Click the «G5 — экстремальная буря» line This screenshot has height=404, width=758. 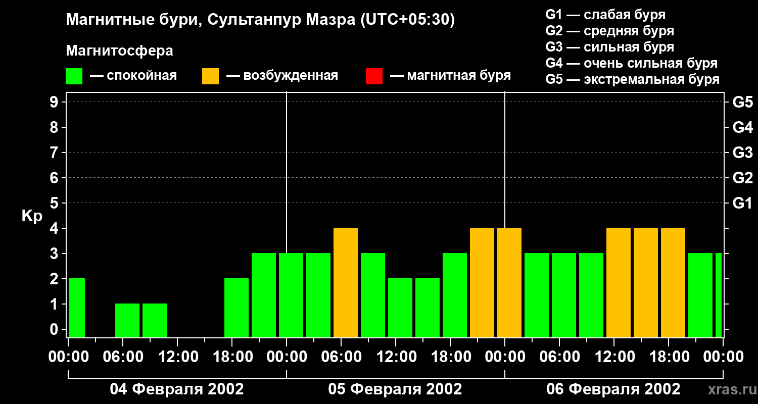[633, 79]
